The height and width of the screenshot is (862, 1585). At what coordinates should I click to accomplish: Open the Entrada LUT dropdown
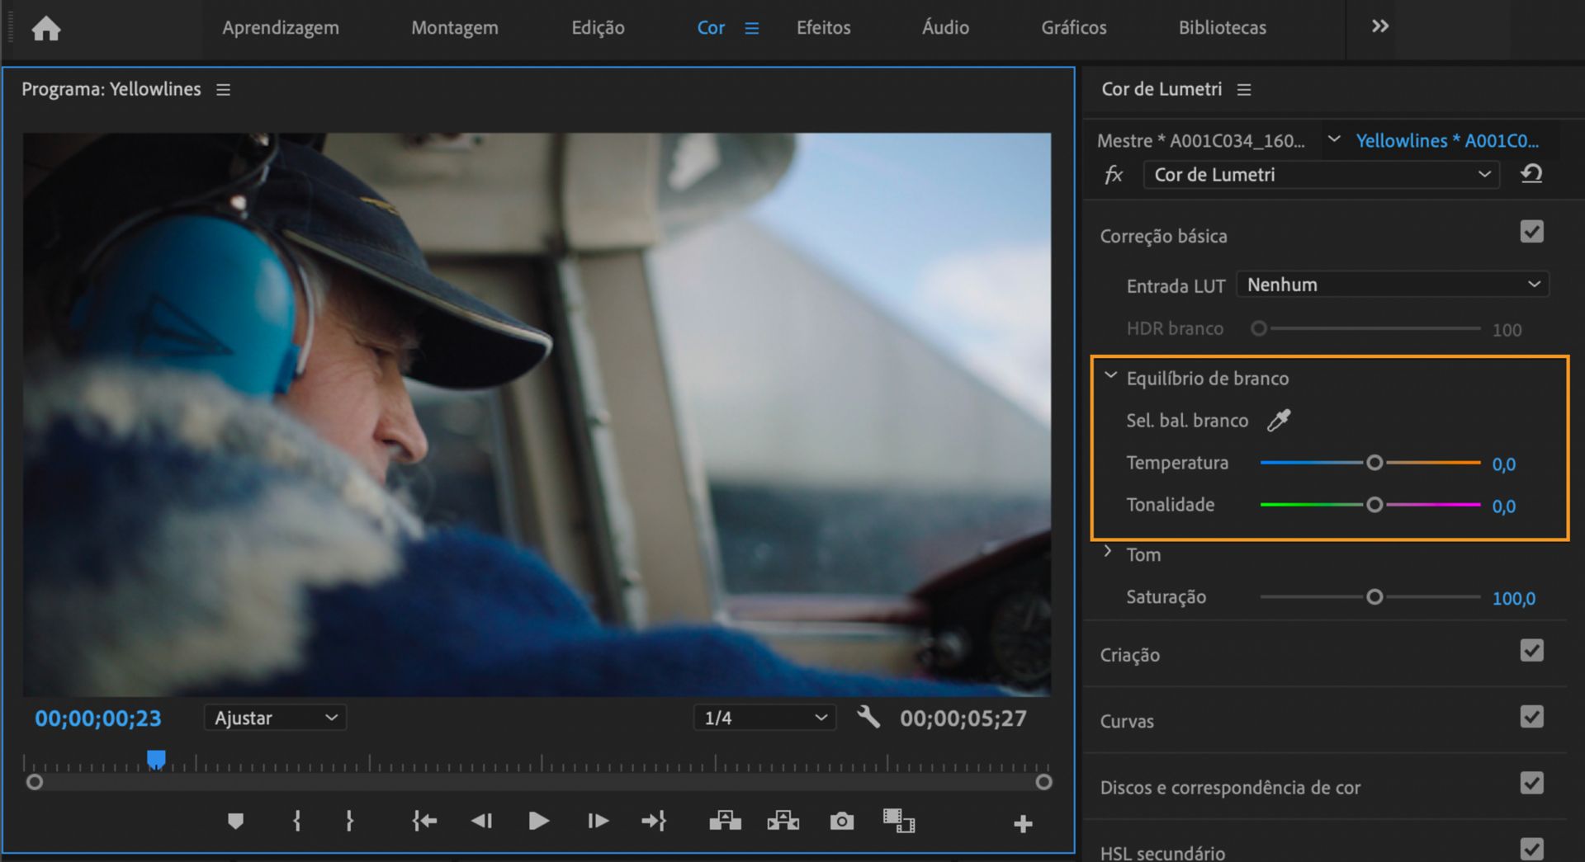point(1392,285)
